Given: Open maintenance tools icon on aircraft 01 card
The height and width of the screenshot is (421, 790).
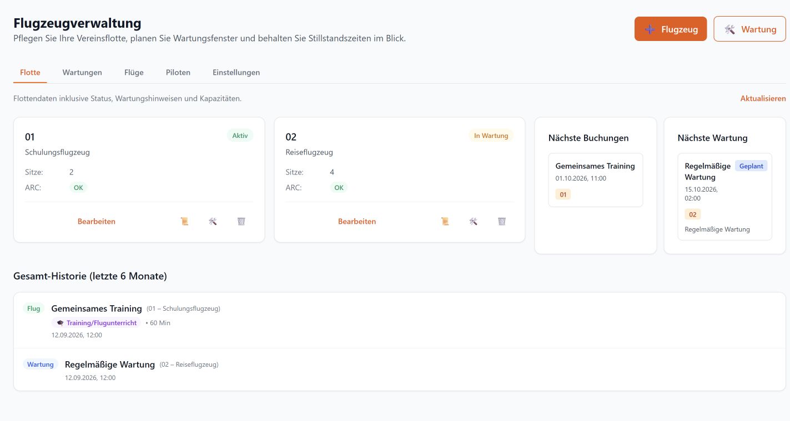Looking at the screenshot, I should 213,221.
